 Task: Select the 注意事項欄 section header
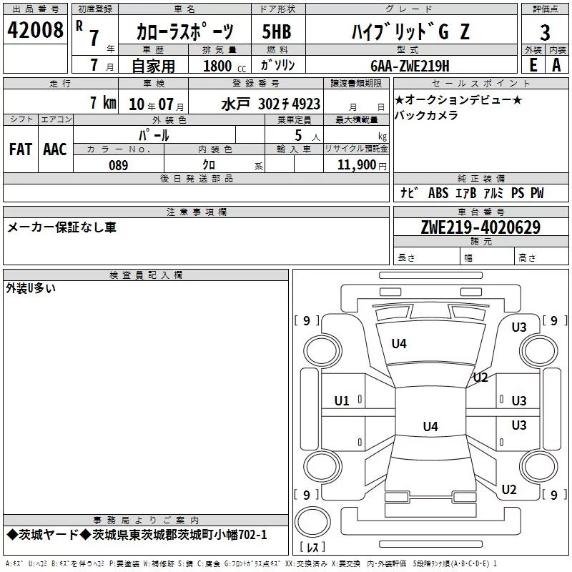pyautogui.click(x=196, y=212)
